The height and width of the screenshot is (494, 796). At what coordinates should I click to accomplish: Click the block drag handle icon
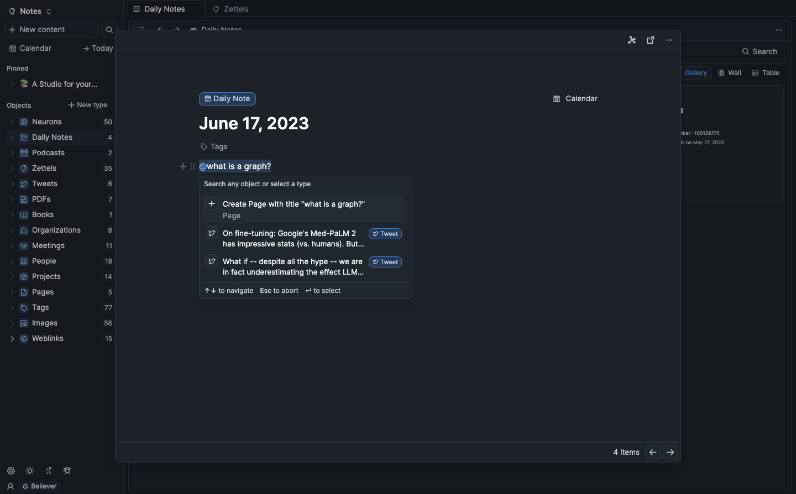(193, 166)
